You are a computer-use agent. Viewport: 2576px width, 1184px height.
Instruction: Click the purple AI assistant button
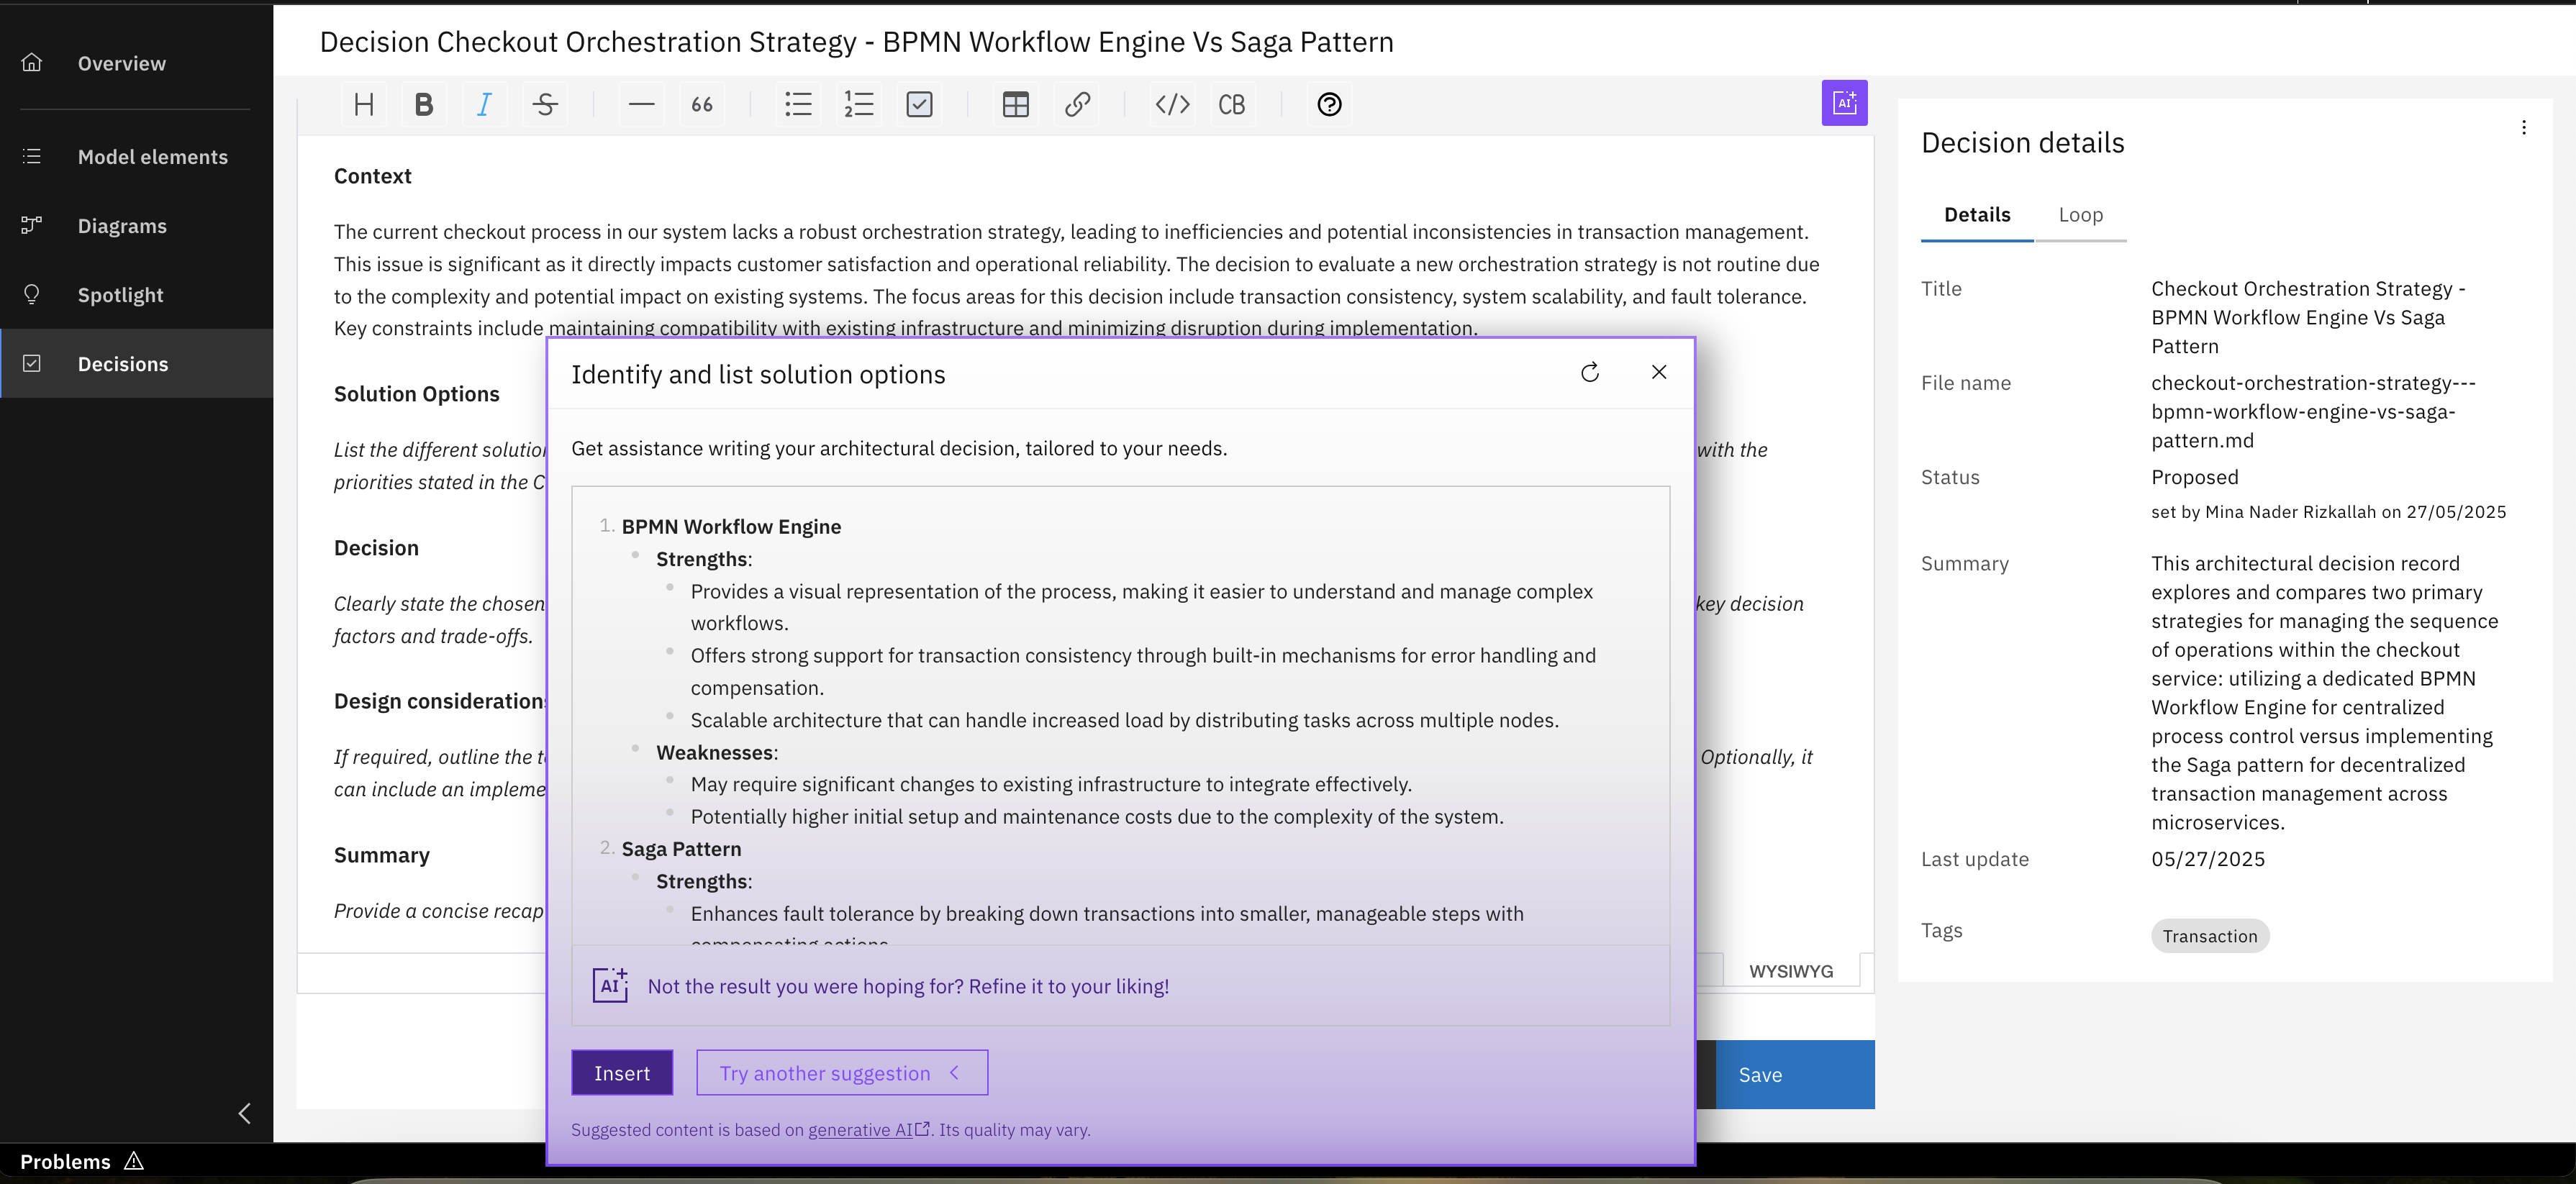click(1844, 103)
